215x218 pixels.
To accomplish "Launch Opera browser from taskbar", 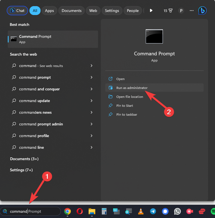I will point(79,211).
